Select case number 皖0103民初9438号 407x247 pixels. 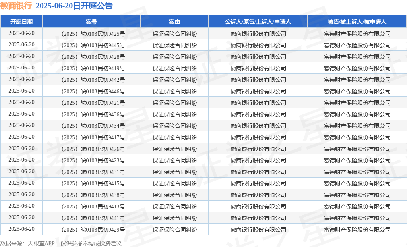click(103, 195)
